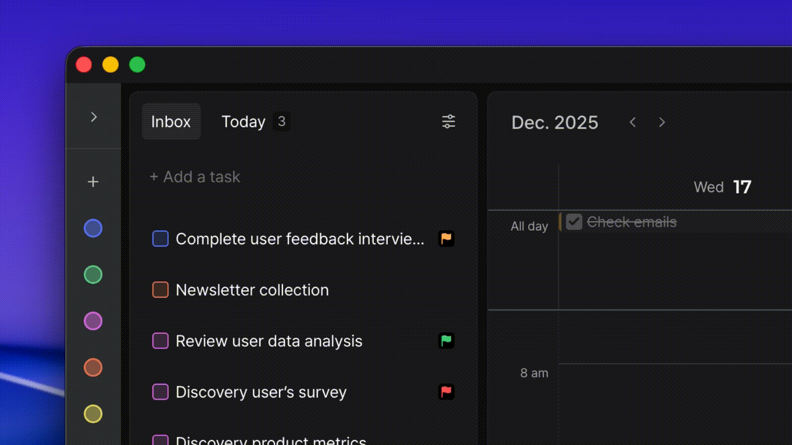Image resolution: width=792 pixels, height=445 pixels.
Task: Expand the sidebar with the chevron arrow
Action: click(x=94, y=117)
